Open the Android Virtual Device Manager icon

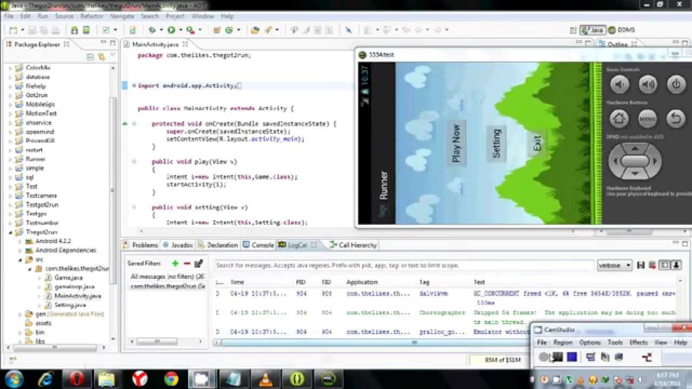click(86, 30)
